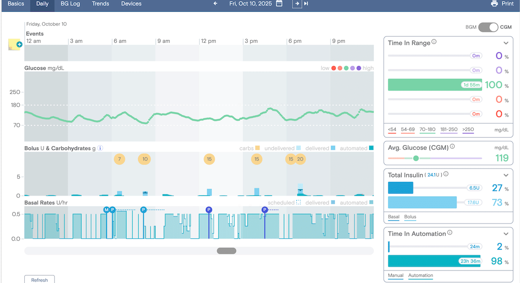Collapse the Time In Range panel
Image resolution: width=520 pixels, height=283 pixels.
coord(506,43)
